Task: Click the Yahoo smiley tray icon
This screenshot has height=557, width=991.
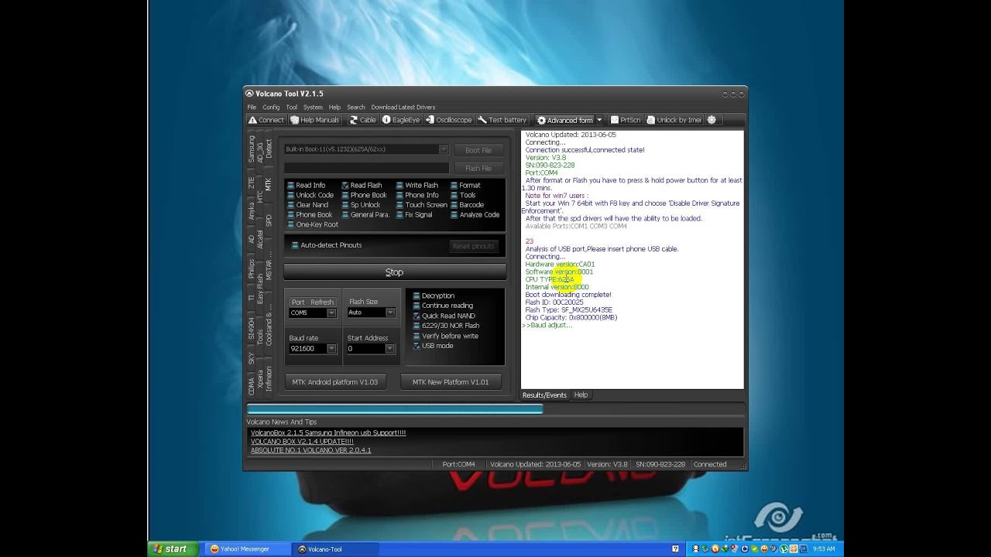Action: pos(764,548)
